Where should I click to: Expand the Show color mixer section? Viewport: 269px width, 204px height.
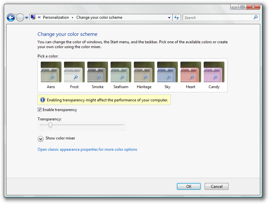(41, 139)
